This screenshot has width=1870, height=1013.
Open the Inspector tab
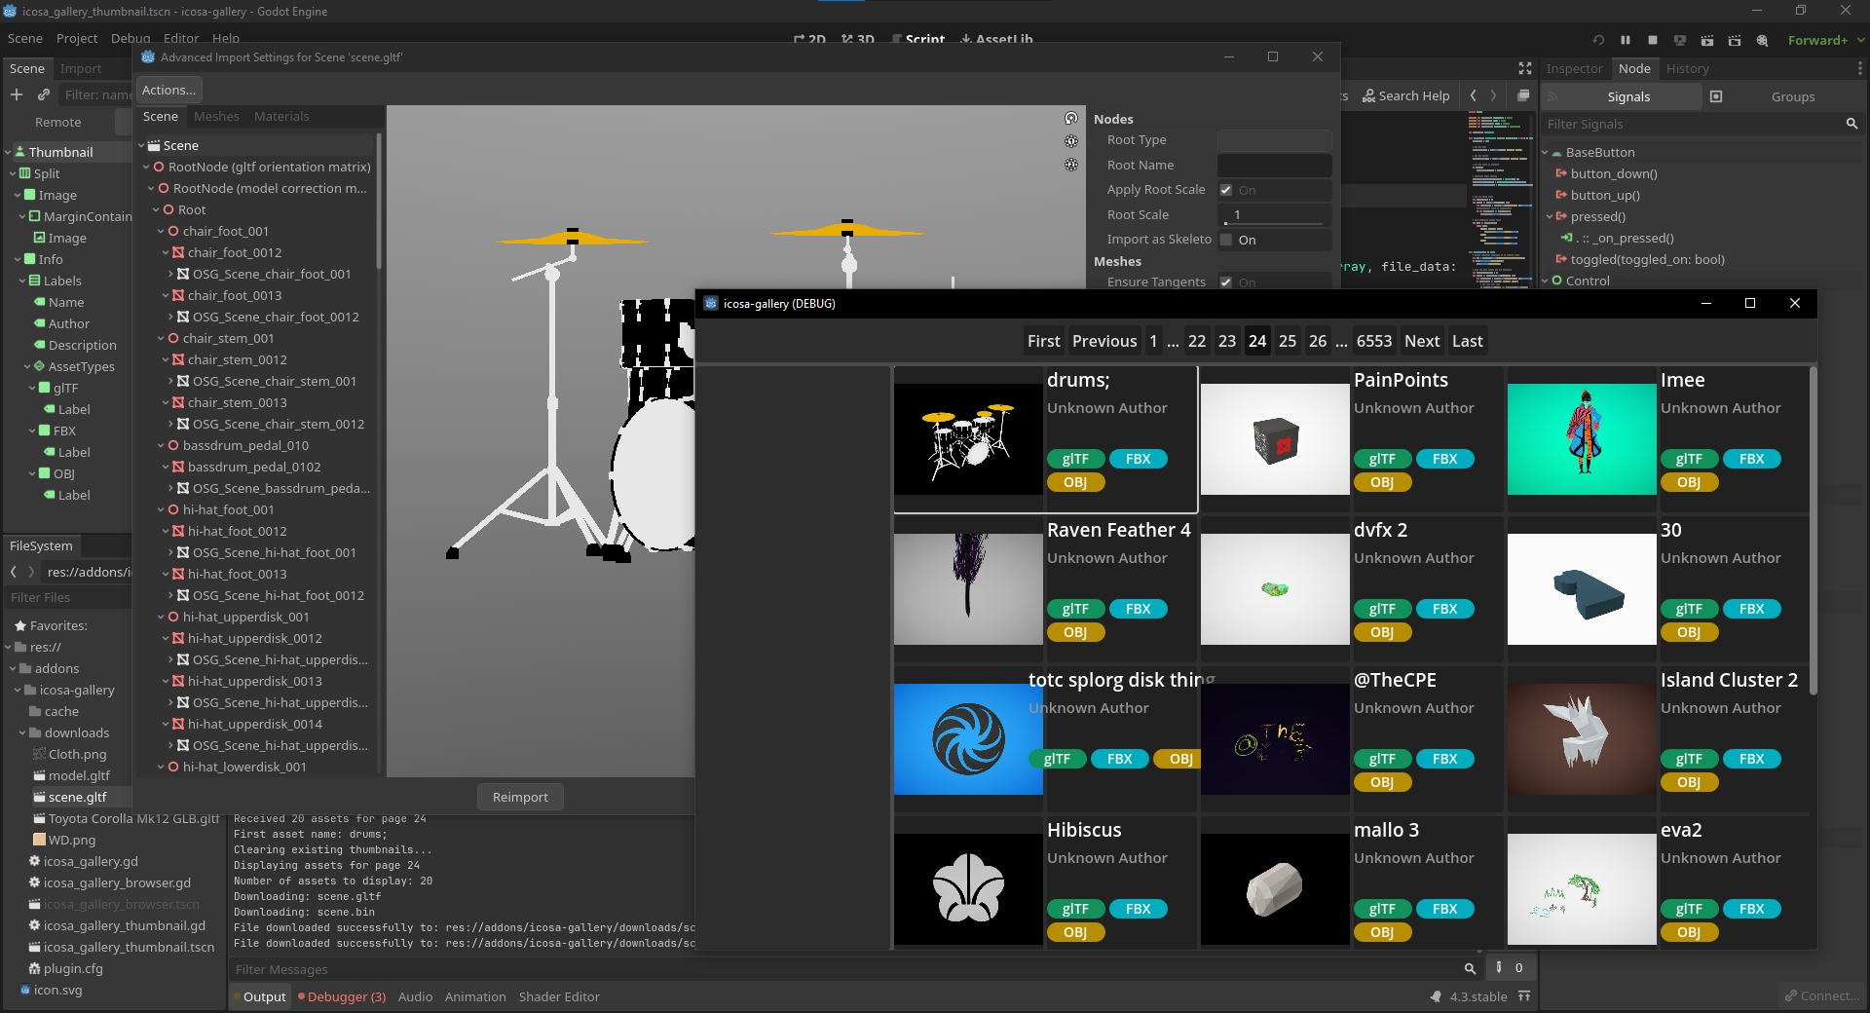(x=1574, y=68)
